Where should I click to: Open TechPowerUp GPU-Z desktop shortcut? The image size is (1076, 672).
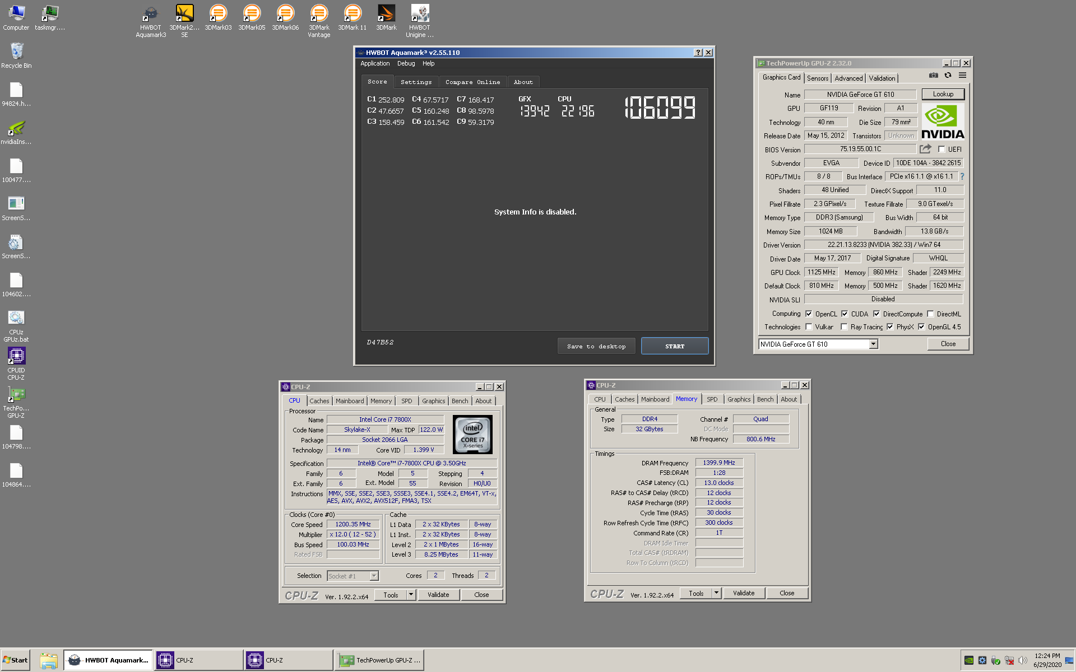(x=16, y=402)
